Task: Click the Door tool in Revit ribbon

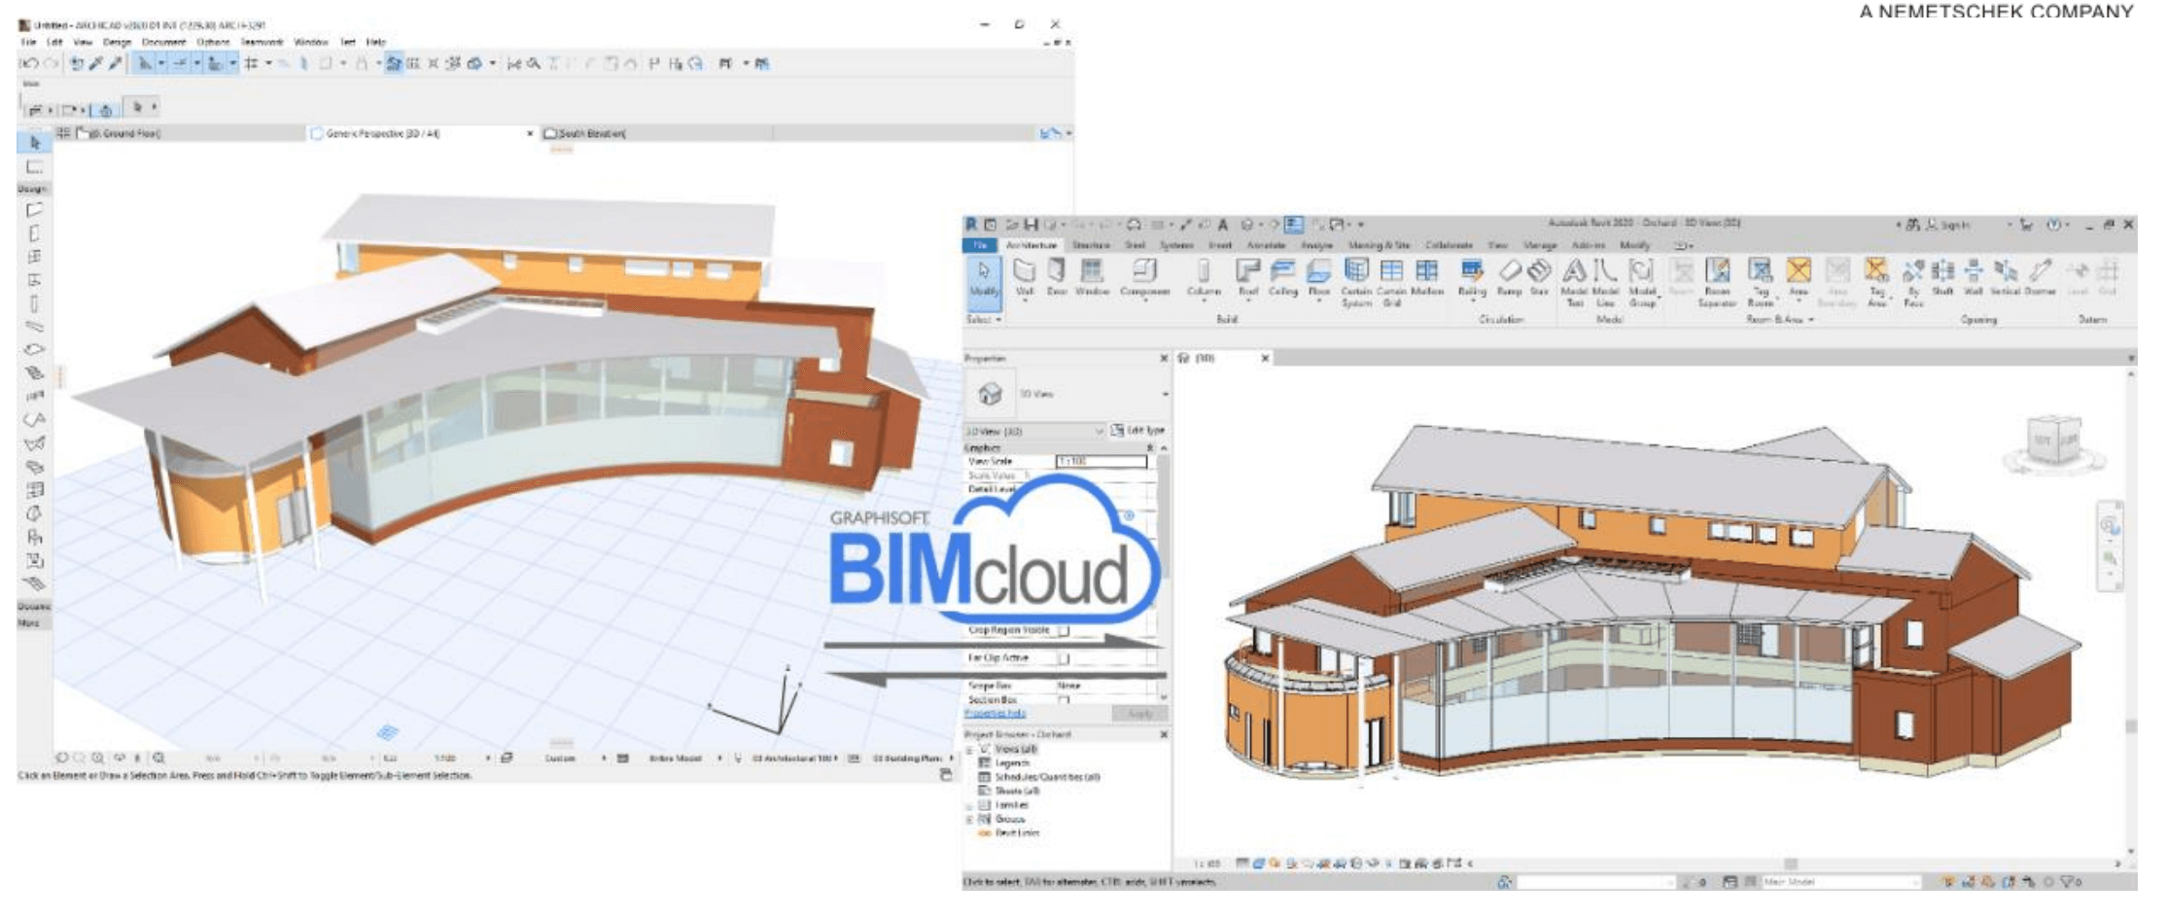Action: pos(1056,275)
